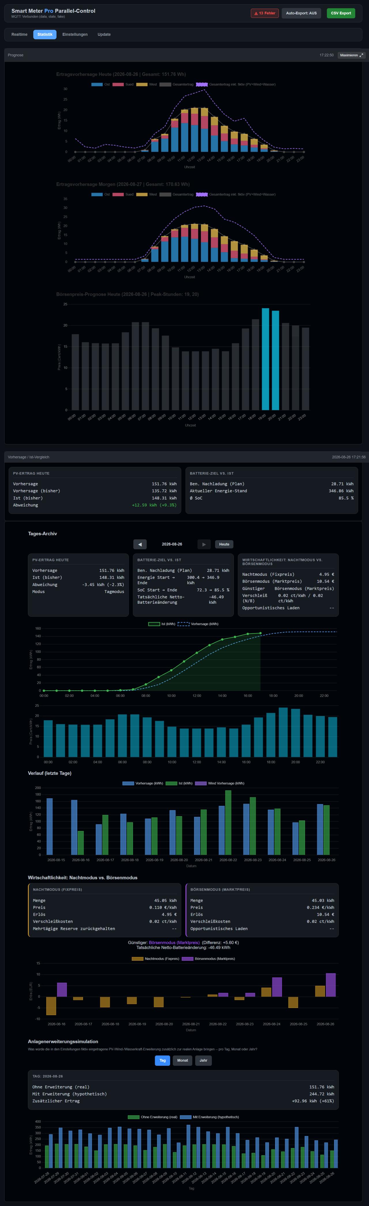Image resolution: width=369 pixels, height=1206 pixels.
Task: Open the 13 Fehler error warning badge
Action: [x=265, y=13]
